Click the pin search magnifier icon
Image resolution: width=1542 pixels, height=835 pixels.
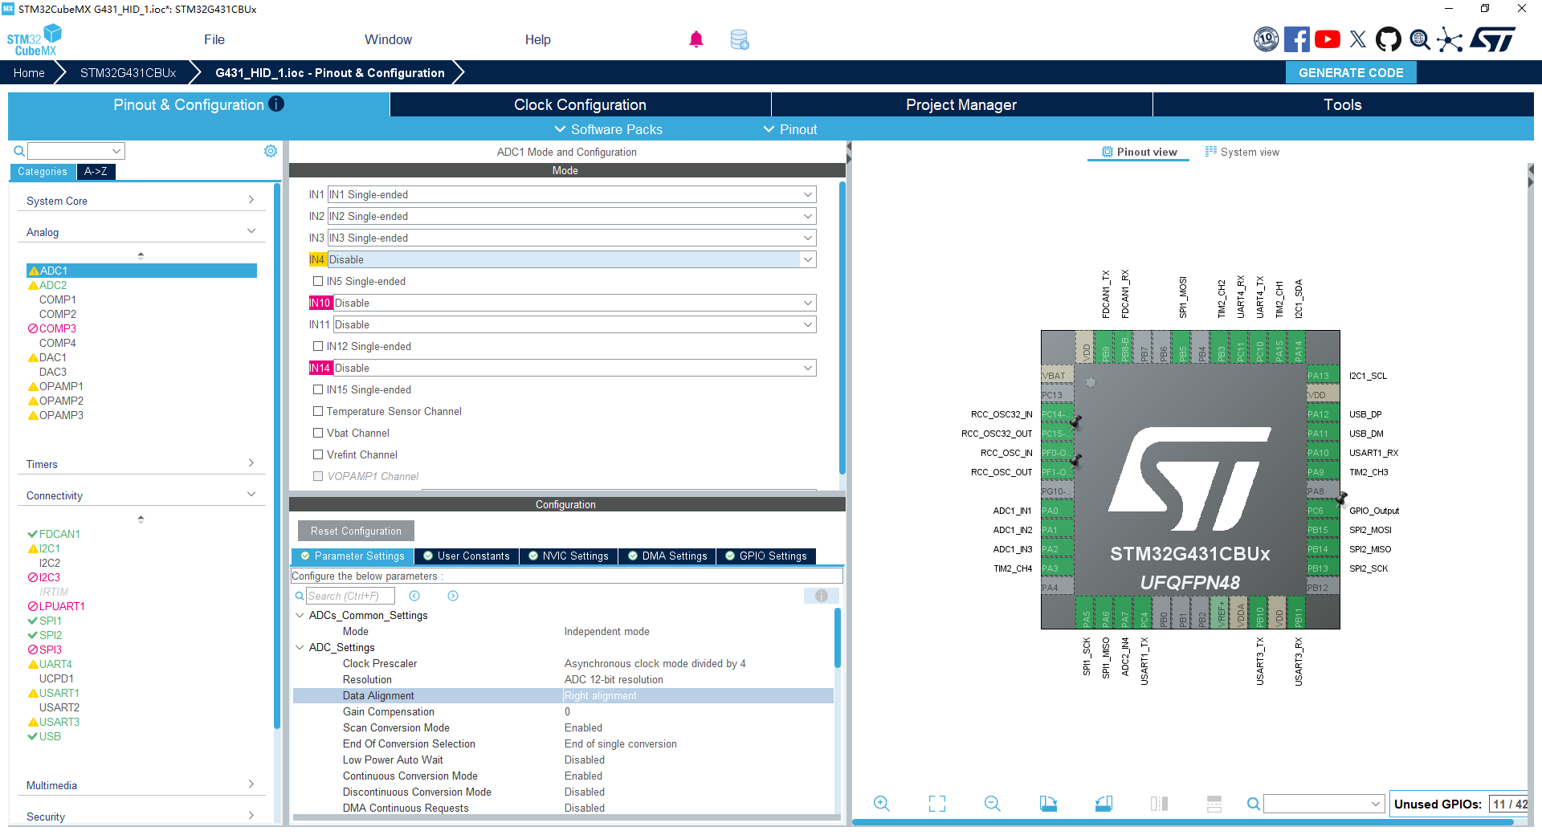tap(1253, 804)
